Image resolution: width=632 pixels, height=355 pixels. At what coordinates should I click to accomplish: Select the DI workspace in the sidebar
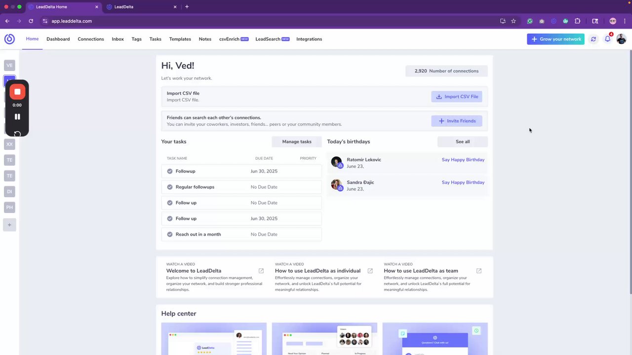(x=9, y=191)
